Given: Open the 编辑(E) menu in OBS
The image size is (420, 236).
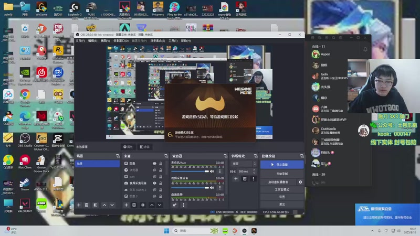Looking at the screenshot, I should pos(93,41).
